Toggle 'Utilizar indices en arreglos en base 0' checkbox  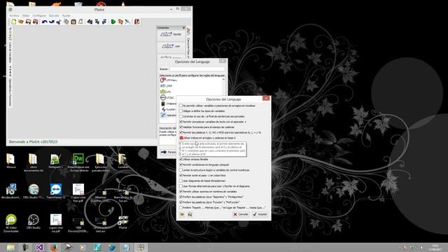pyautogui.click(x=181, y=138)
